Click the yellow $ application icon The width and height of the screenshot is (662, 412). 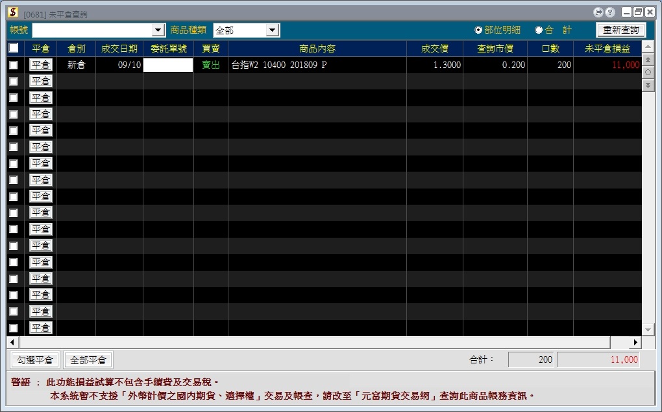13,12
